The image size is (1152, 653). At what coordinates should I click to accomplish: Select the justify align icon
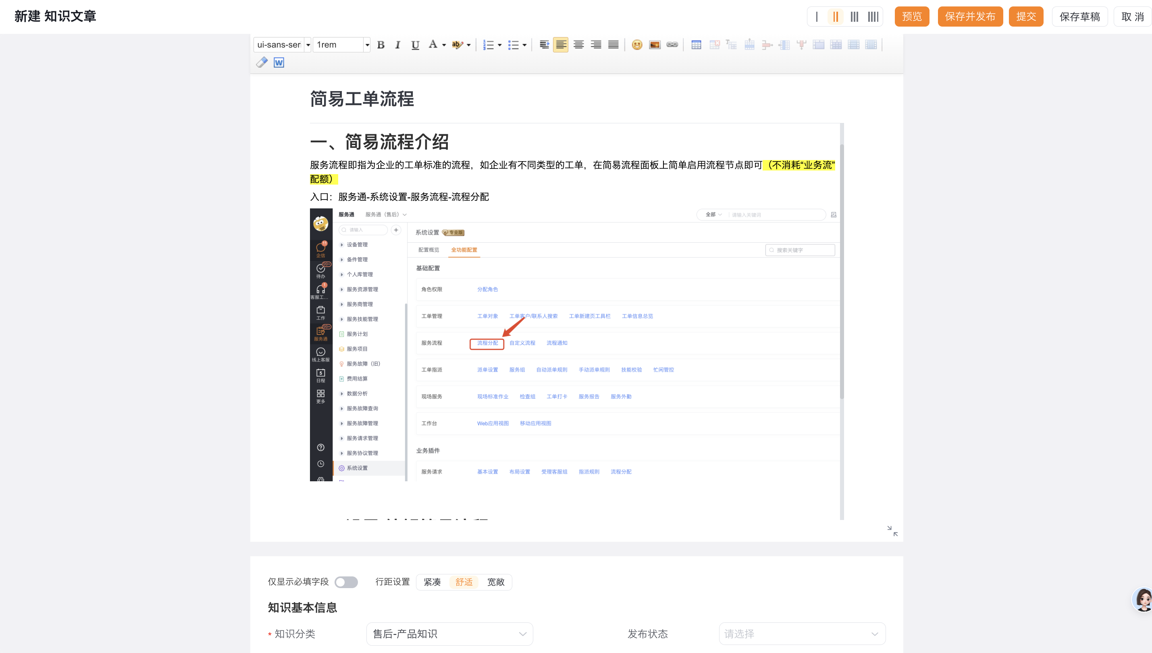click(613, 45)
